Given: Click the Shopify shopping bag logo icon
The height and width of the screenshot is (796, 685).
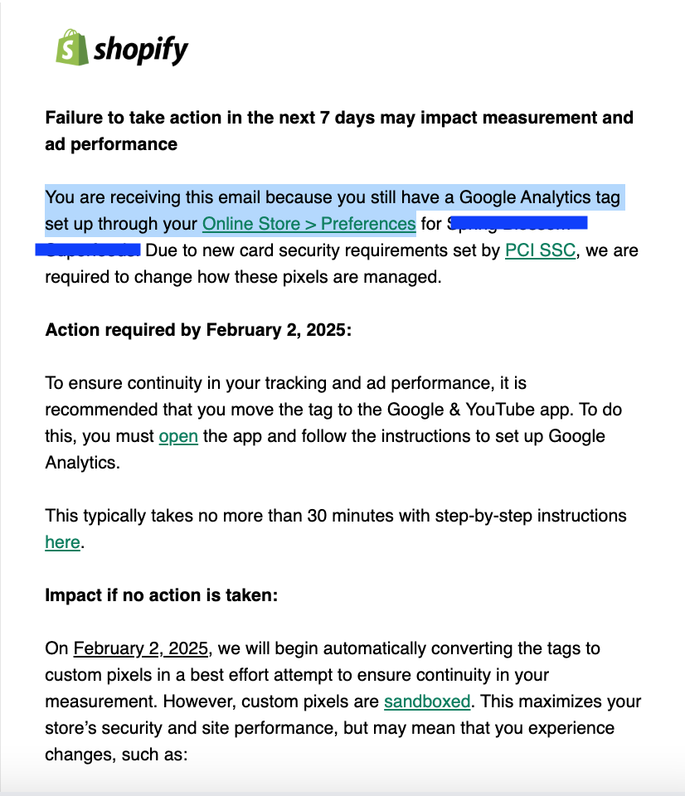Looking at the screenshot, I should pyautogui.click(x=72, y=48).
